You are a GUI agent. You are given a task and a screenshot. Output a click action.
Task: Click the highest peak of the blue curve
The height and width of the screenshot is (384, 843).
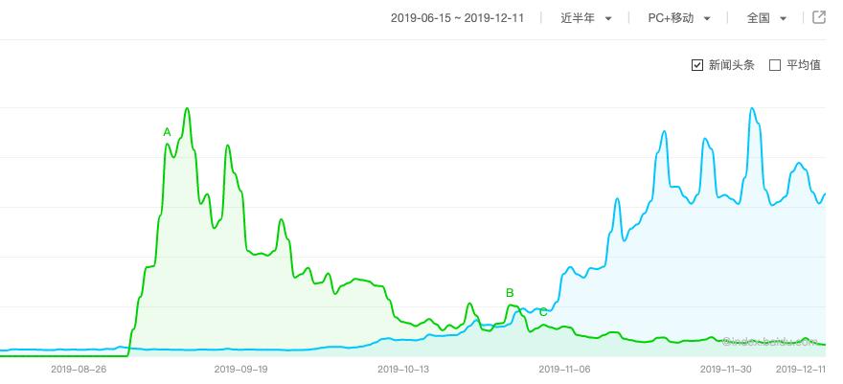(x=752, y=108)
